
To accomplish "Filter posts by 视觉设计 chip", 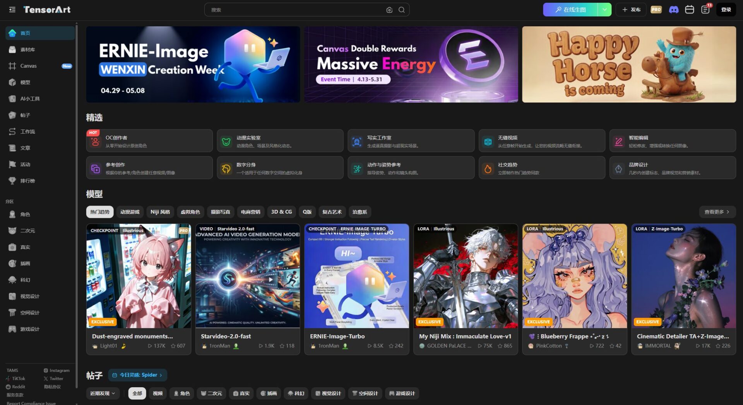I will tap(328, 393).
